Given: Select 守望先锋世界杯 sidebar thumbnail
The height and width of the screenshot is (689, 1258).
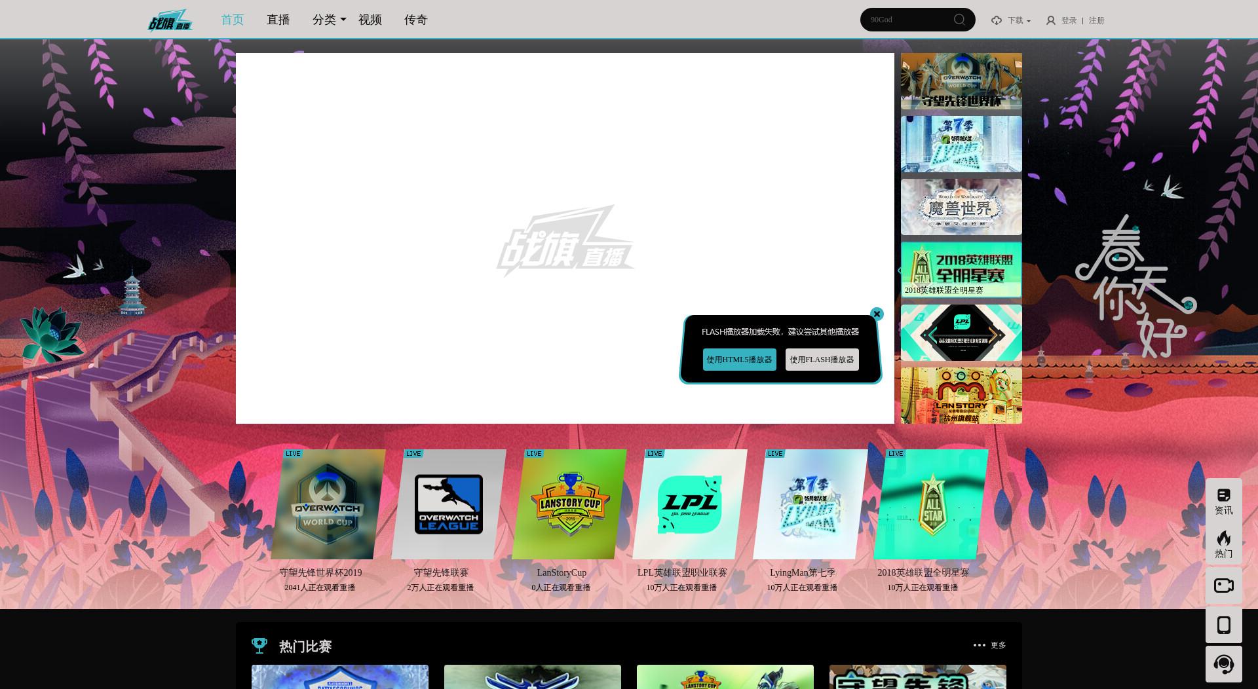Looking at the screenshot, I should point(961,81).
